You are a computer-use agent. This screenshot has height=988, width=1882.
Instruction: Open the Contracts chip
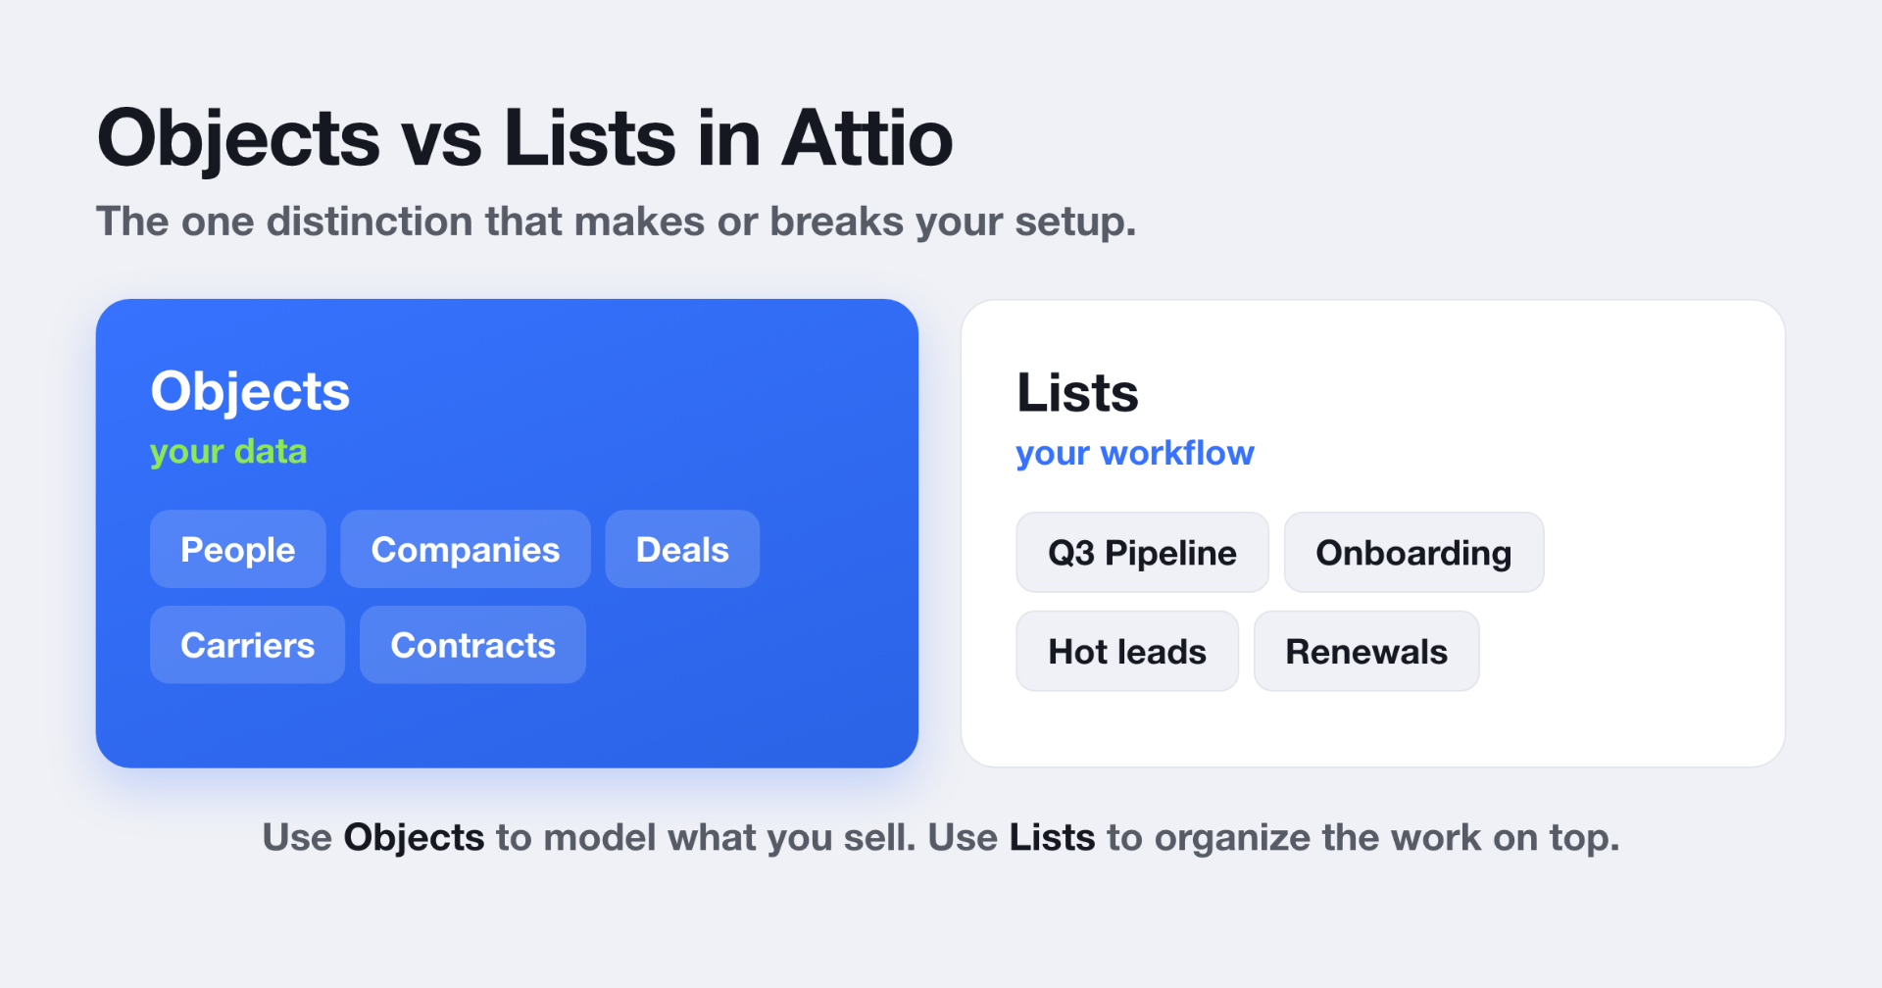pos(472,645)
